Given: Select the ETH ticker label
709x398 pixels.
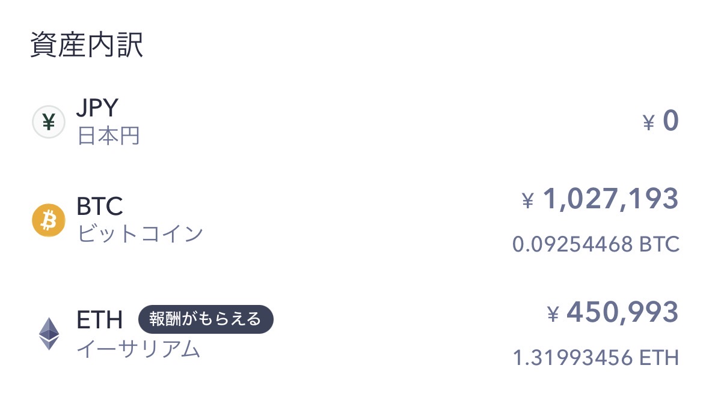Looking at the screenshot, I should point(99,319).
